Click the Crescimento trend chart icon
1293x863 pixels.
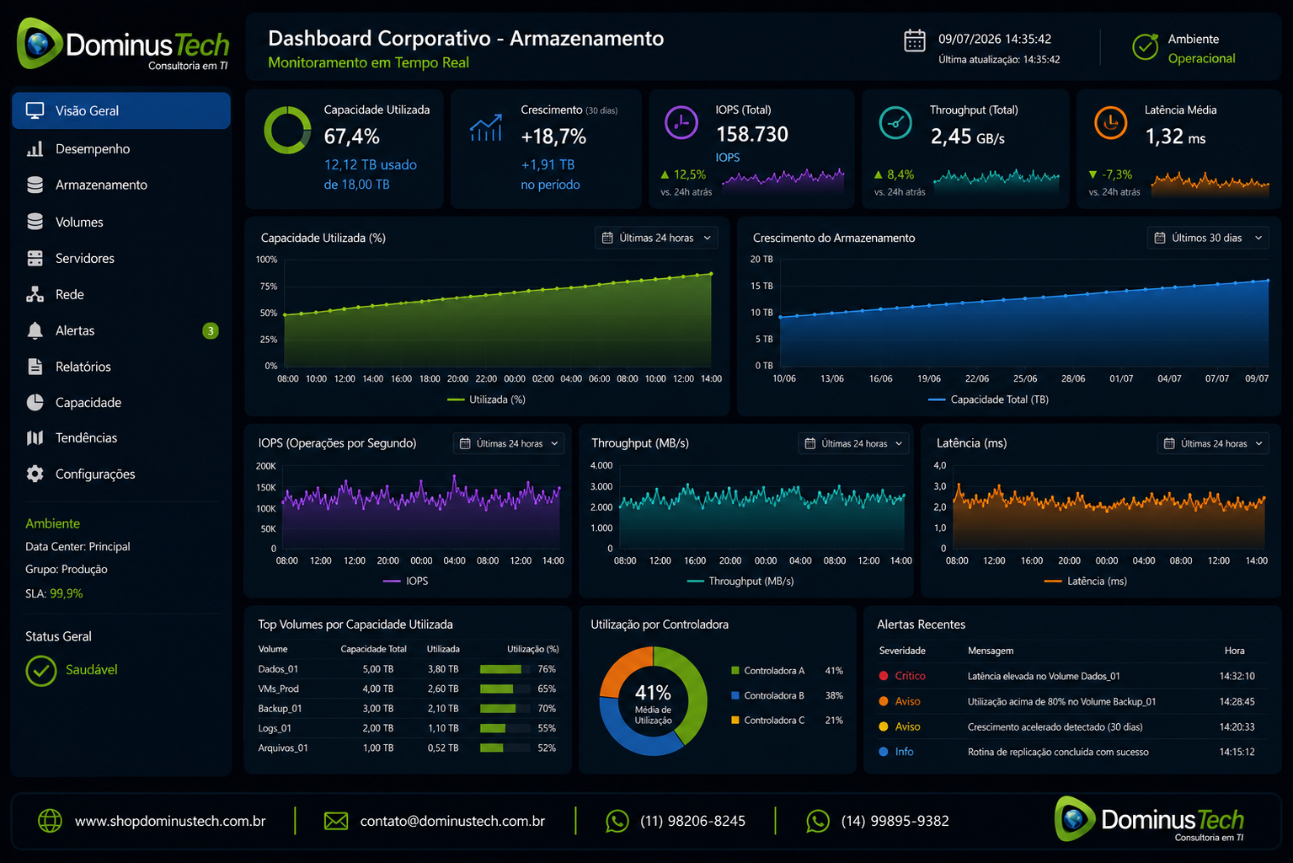click(x=486, y=128)
